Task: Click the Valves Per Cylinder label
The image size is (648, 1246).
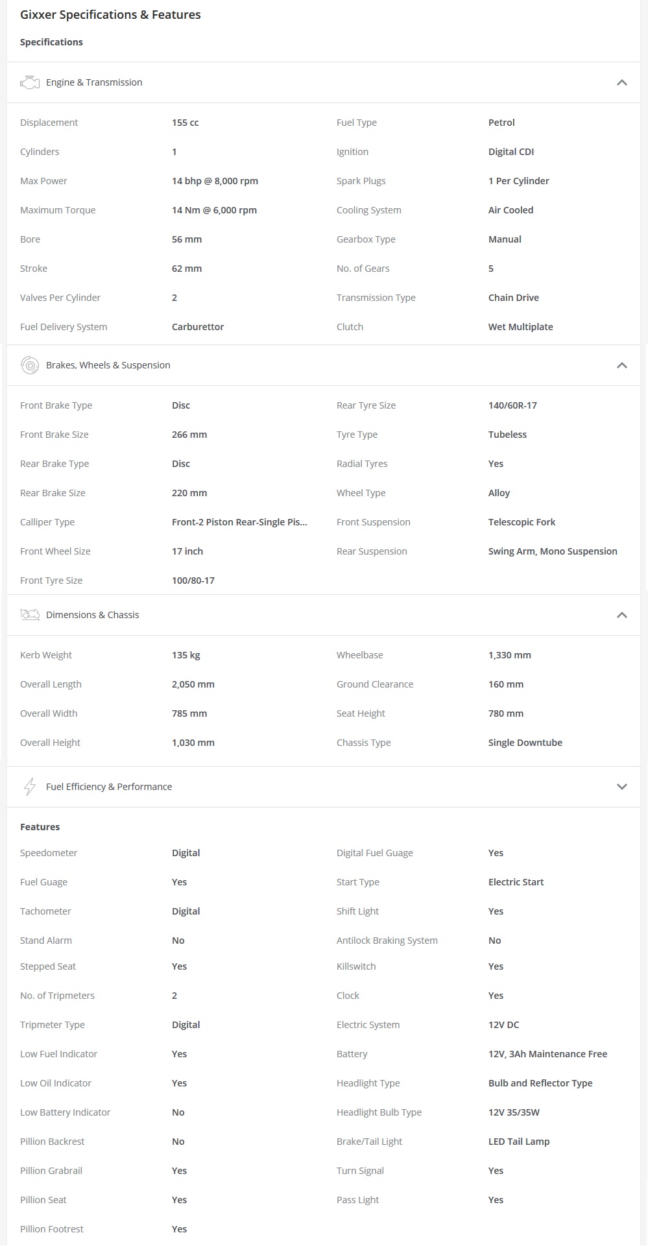Action: click(x=60, y=298)
